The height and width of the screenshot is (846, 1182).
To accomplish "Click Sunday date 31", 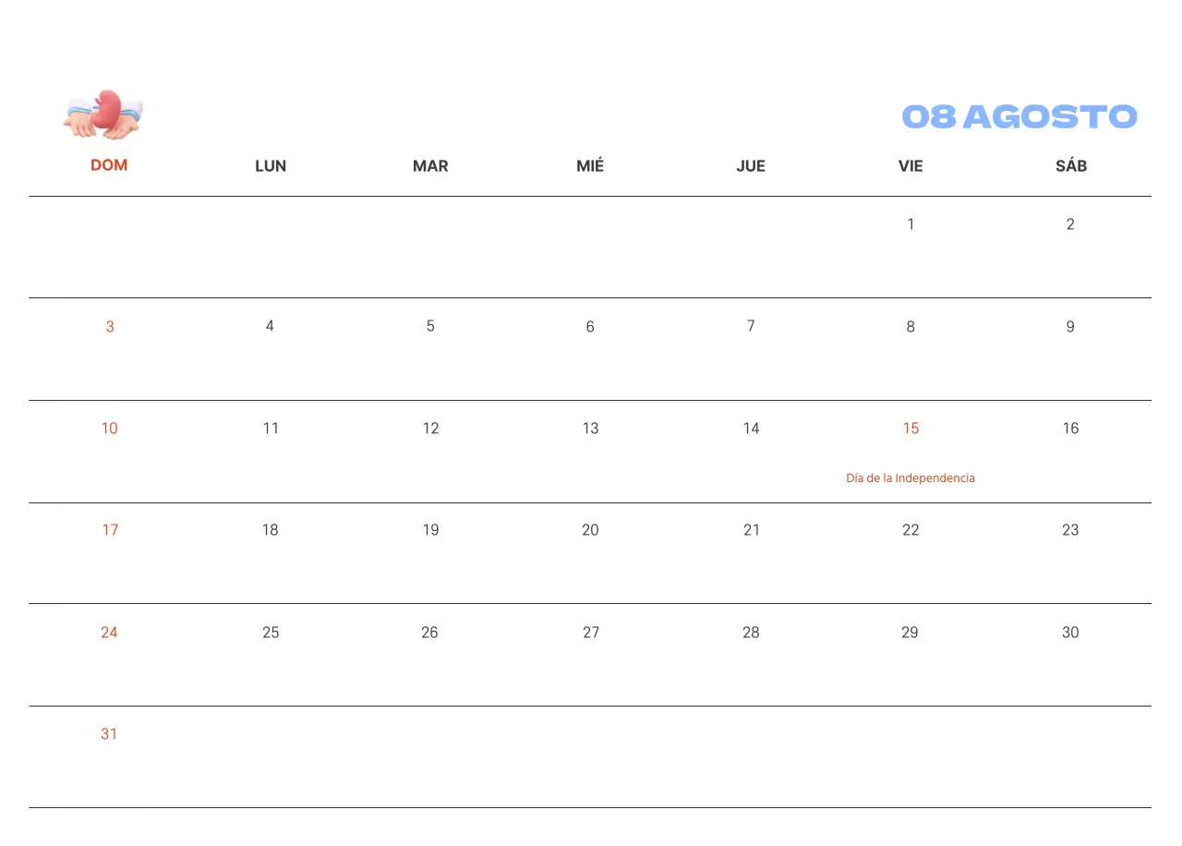I will click(109, 734).
